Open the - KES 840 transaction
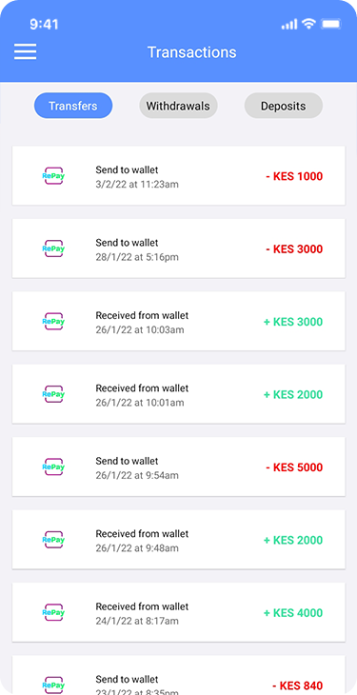This screenshot has width=357, height=695. click(x=178, y=675)
